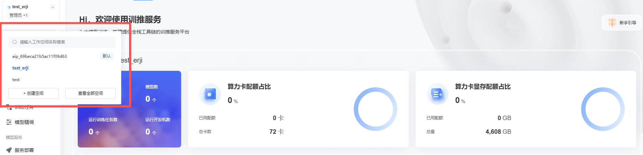Click the 算力卡配额占比 ring chart
The image size is (643, 155).
tap(375, 109)
